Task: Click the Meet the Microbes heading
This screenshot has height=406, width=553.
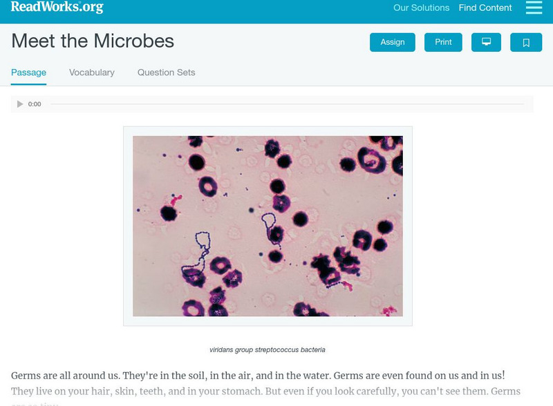Action: (93, 41)
